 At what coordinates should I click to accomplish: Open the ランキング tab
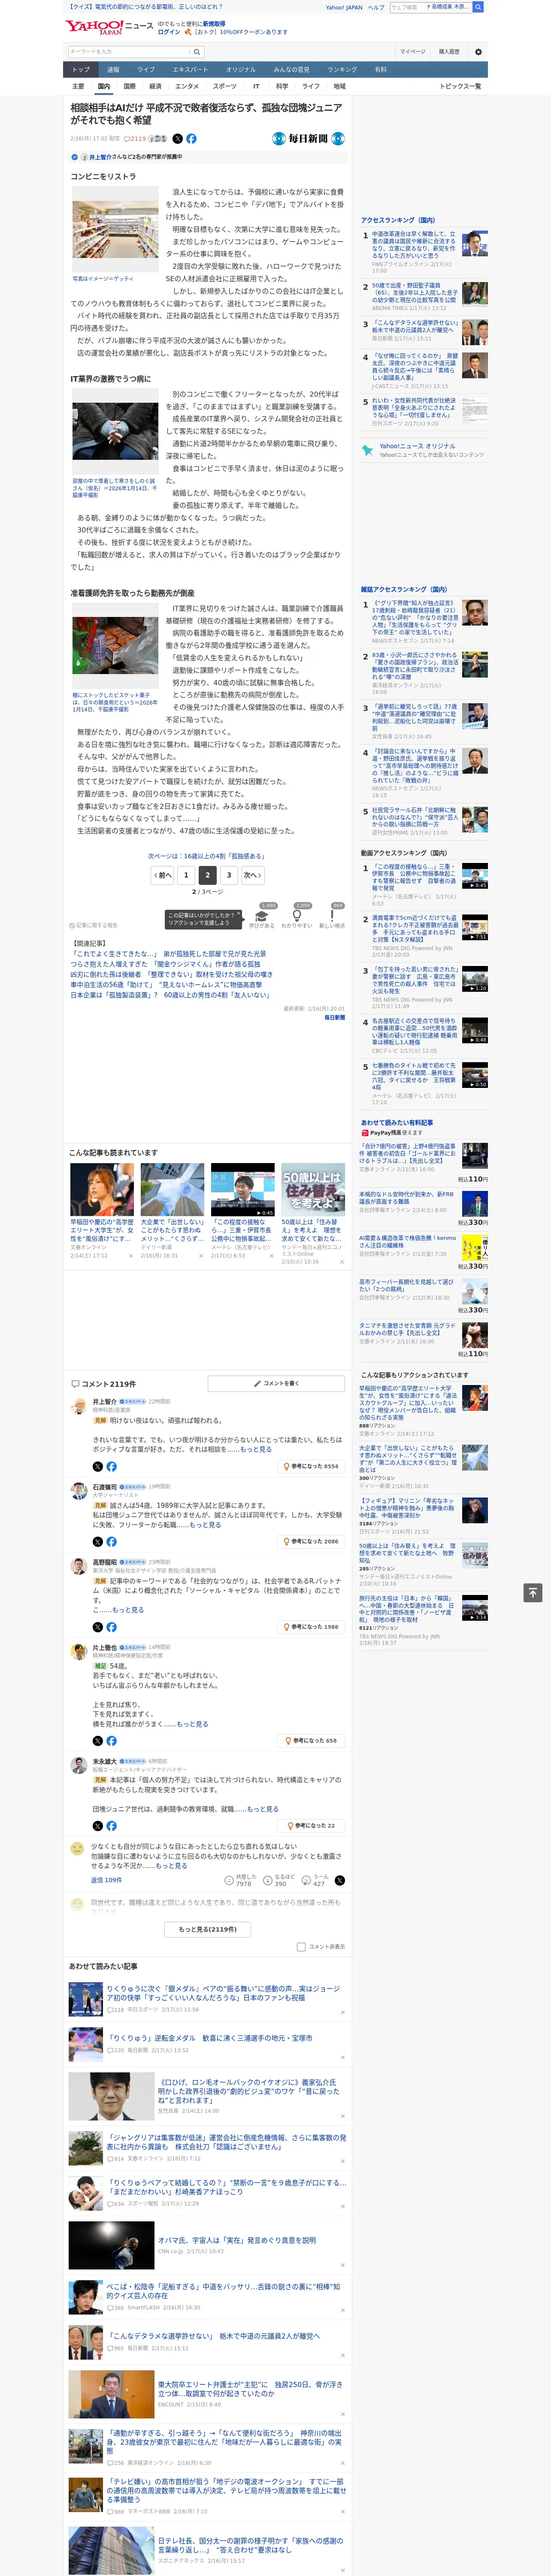coord(342,69)
